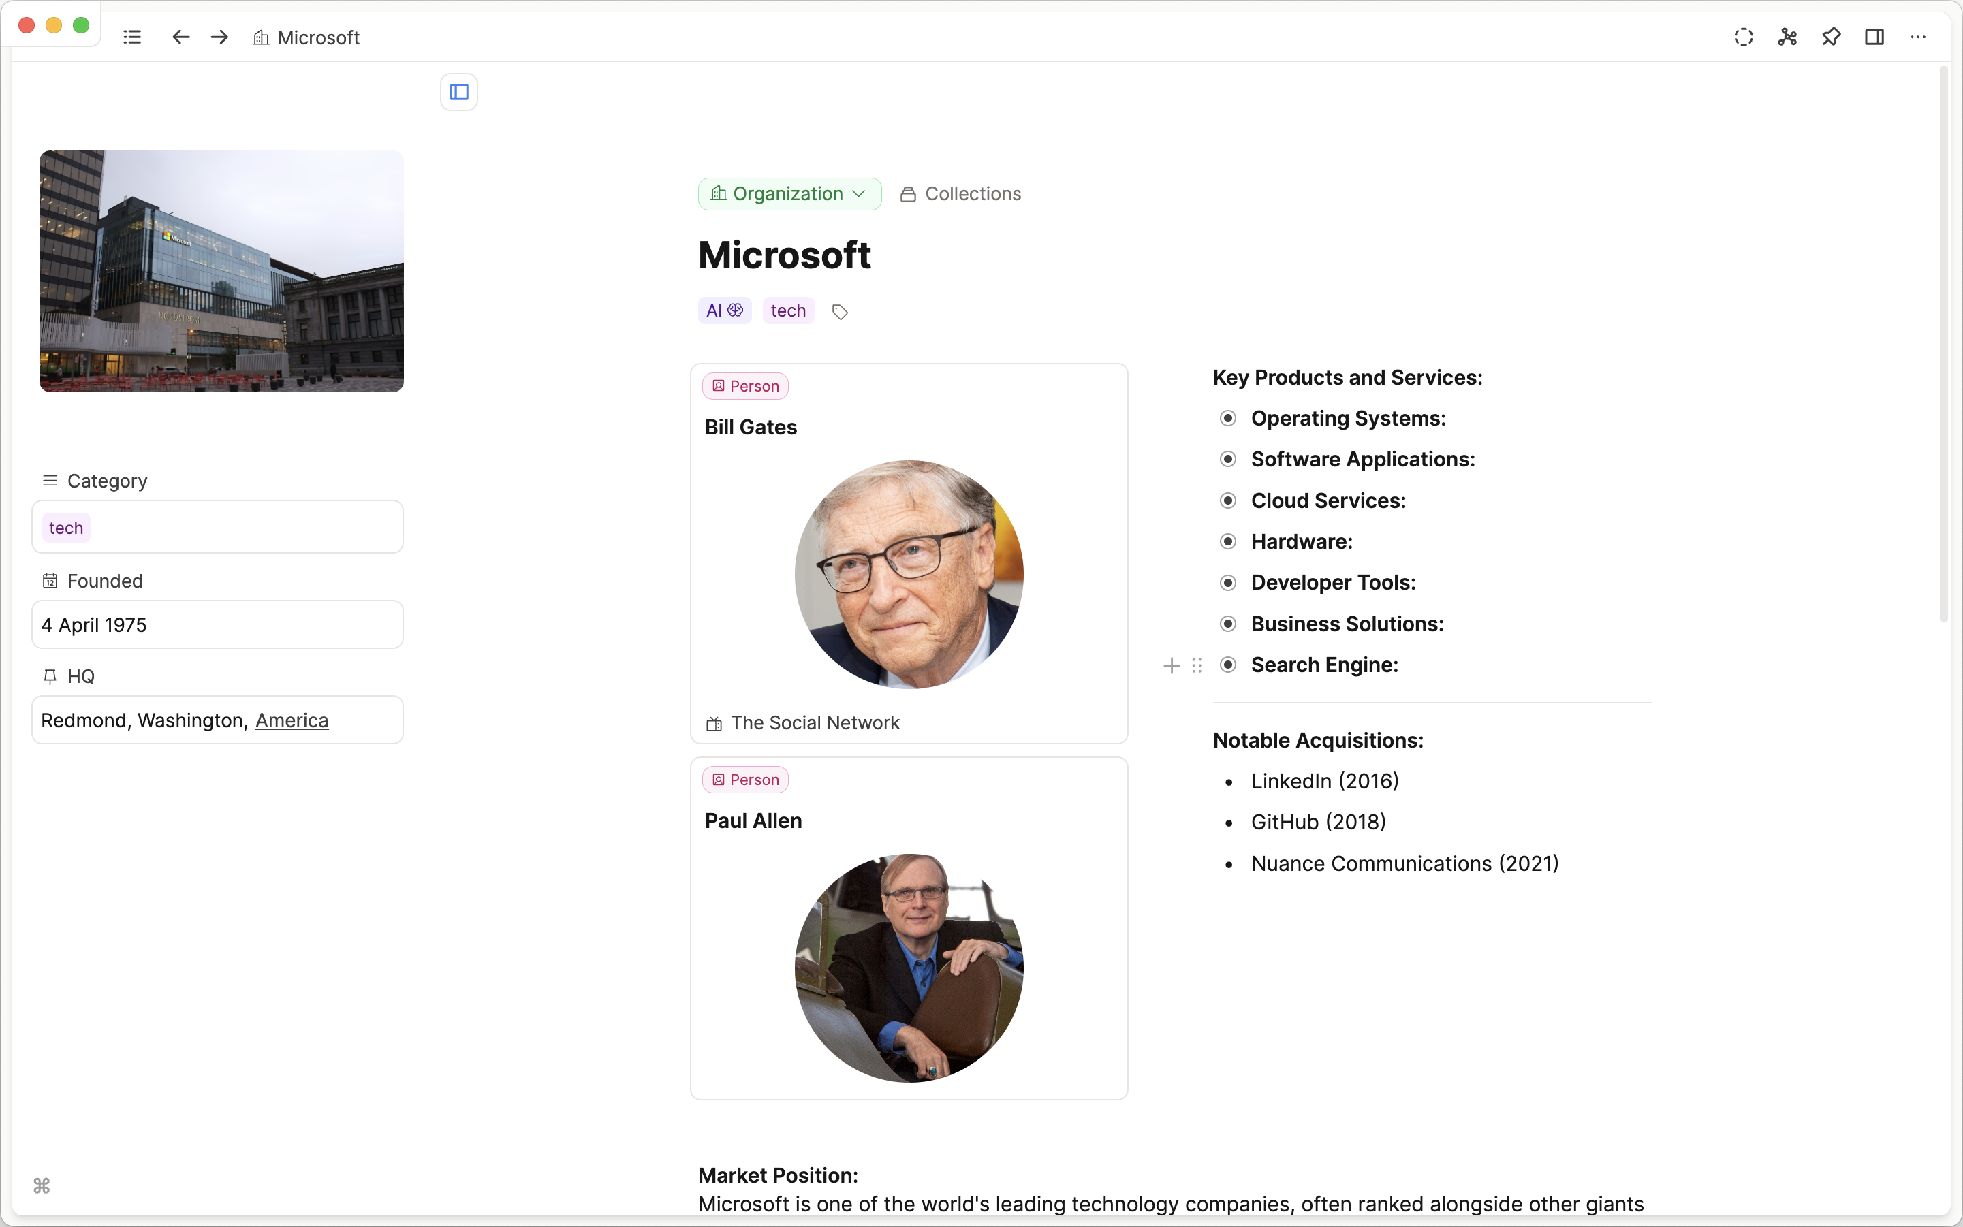Click the HQ pin icon
1963x1227 pixels.
[x=50, y=676]
